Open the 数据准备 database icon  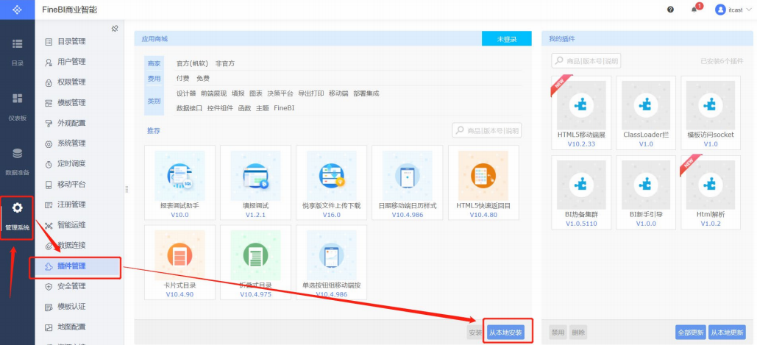tap(18, 154)
